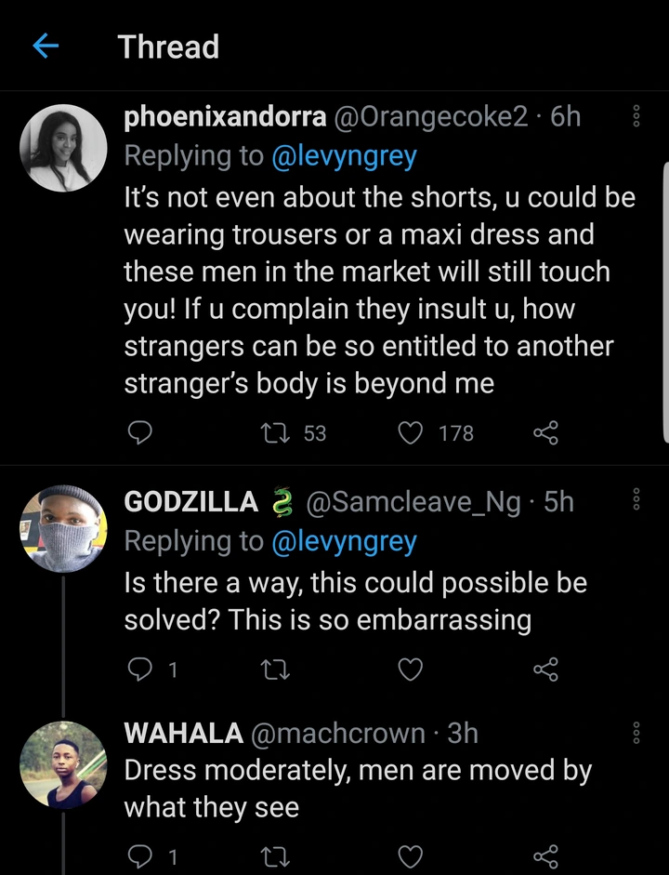Click the thread scrollbar
The image size is (669, 875).
click(665, 298)
